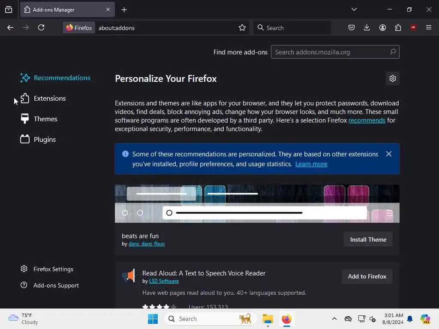This screenshot has width=439, height=329.
Task: Click the Read Aloud extension megaphone icon
Action: tap(129, 275)
